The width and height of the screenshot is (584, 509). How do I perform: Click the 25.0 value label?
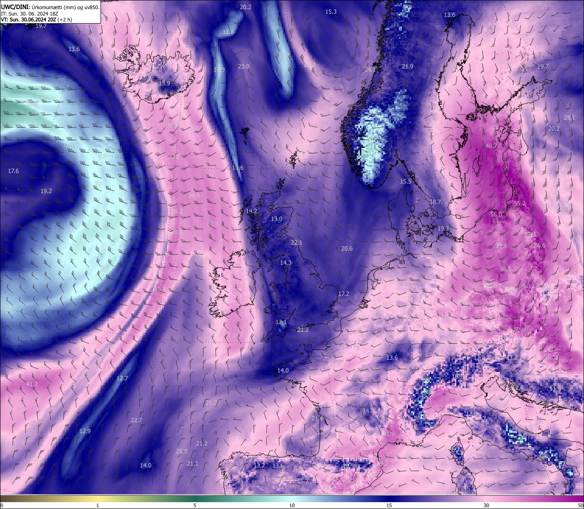click(x=182, y=451)
